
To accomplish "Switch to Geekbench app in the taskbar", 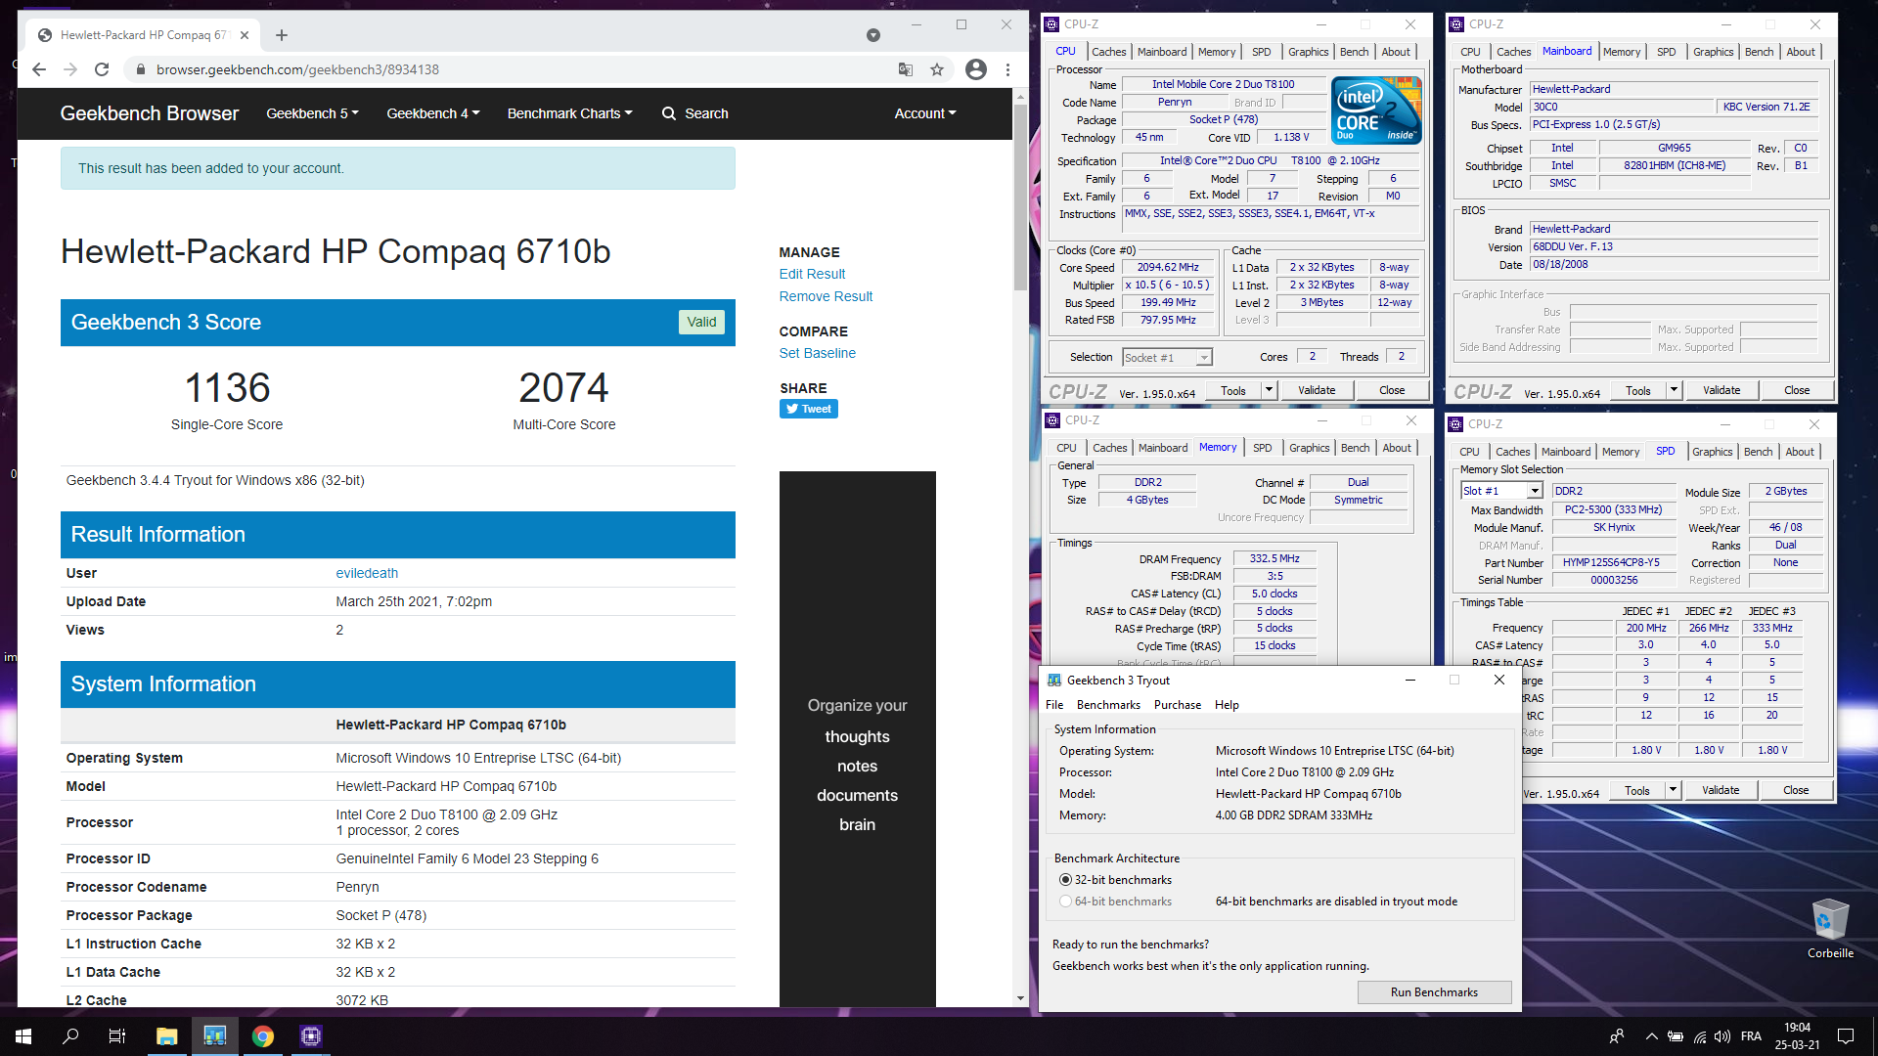I will [214, 1036].
